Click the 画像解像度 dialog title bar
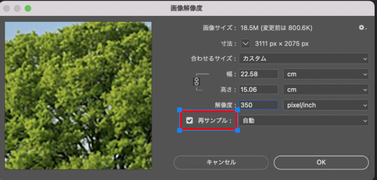377x180 pixels. tap(187, 8)
